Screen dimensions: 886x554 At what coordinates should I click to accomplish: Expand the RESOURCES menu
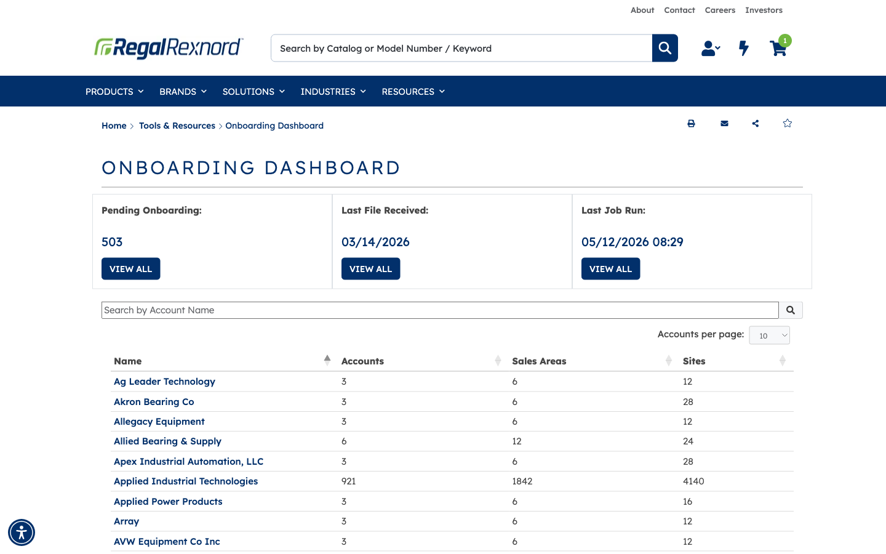coord(413,91)
